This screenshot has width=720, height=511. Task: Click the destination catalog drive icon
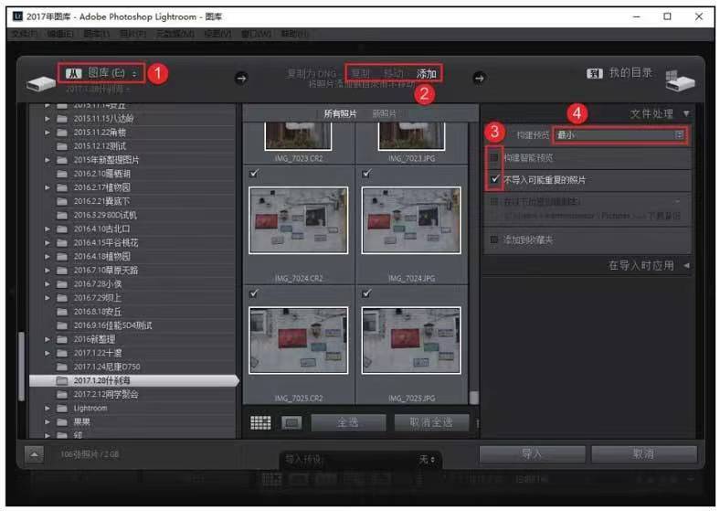tap(680, 81)
